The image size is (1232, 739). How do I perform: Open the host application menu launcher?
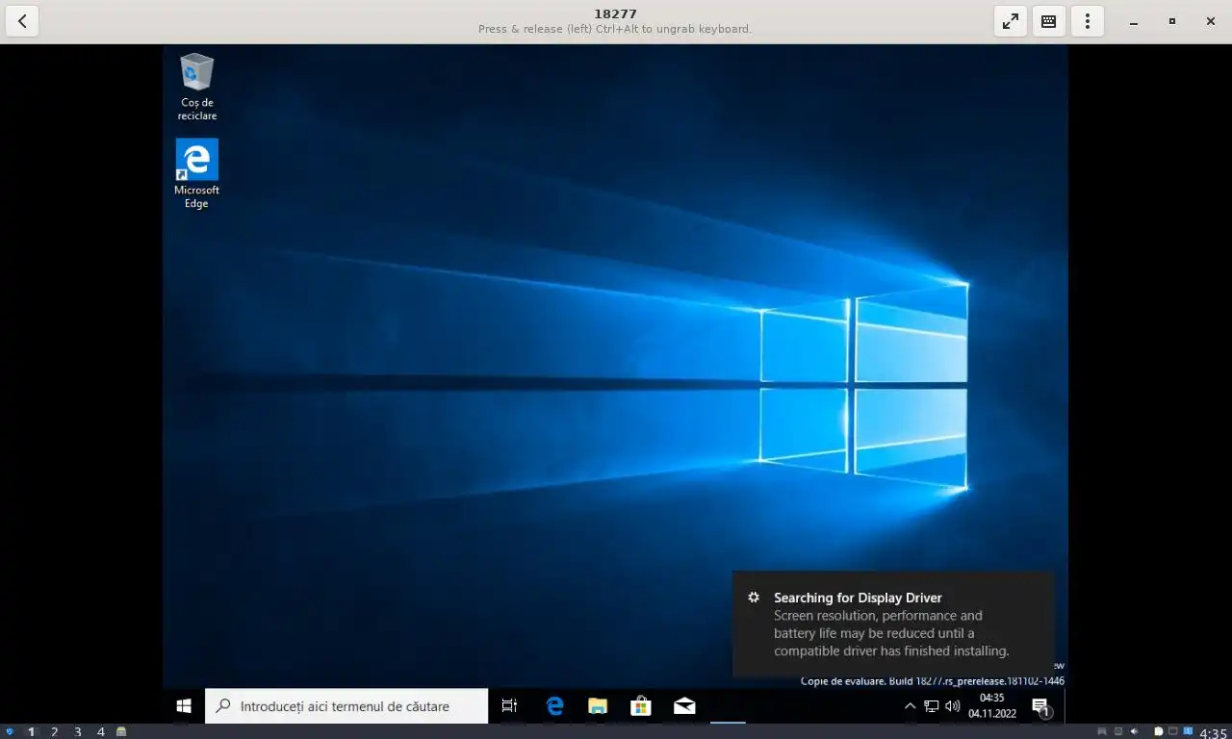click(x=10, y=731)
